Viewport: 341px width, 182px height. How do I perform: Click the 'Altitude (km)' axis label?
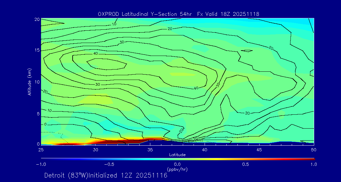(29, 82)
